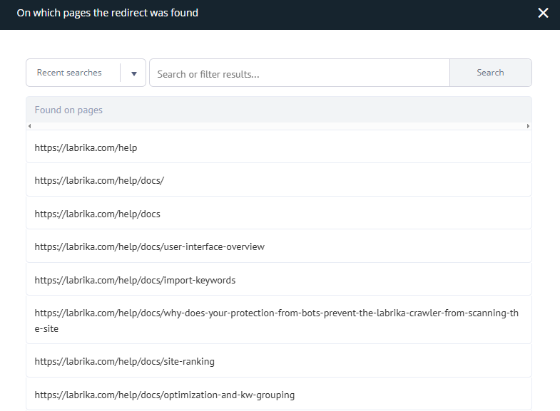560x411 pixels.
Task: Open the labrika.com/help link
Action: pos(86,147)
